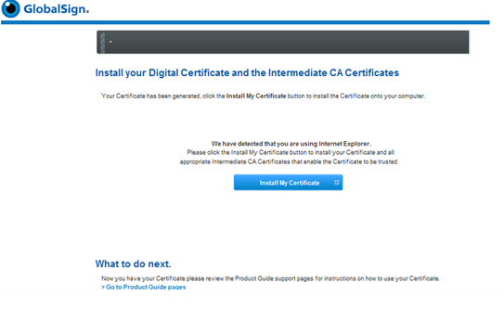Click the line Your Certificate has been generated

point(264,96)
